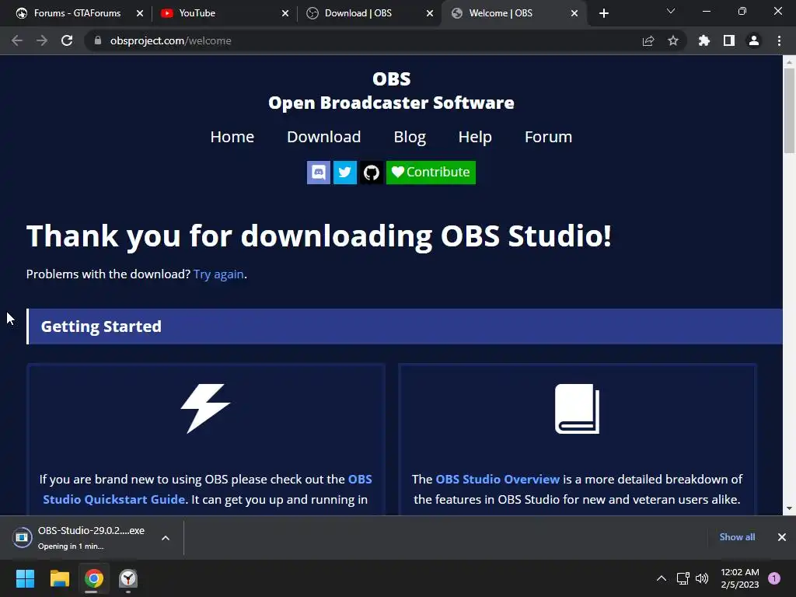Open the tab search dropdown chevron

coord(671,11)
